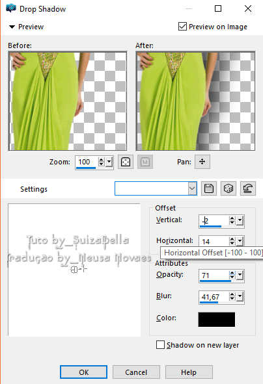Reset to default with the arrow icon
The image size is (263, 384).
pyautogui.click(x=248, y=188)
